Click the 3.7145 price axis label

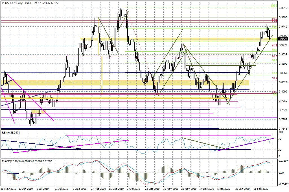tap(283, 128)
